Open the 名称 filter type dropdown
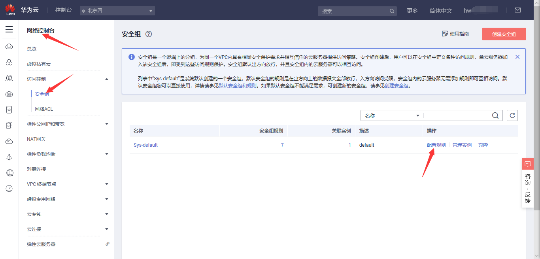Viewport: 540px width, 259px height. [x=392, y=115]
